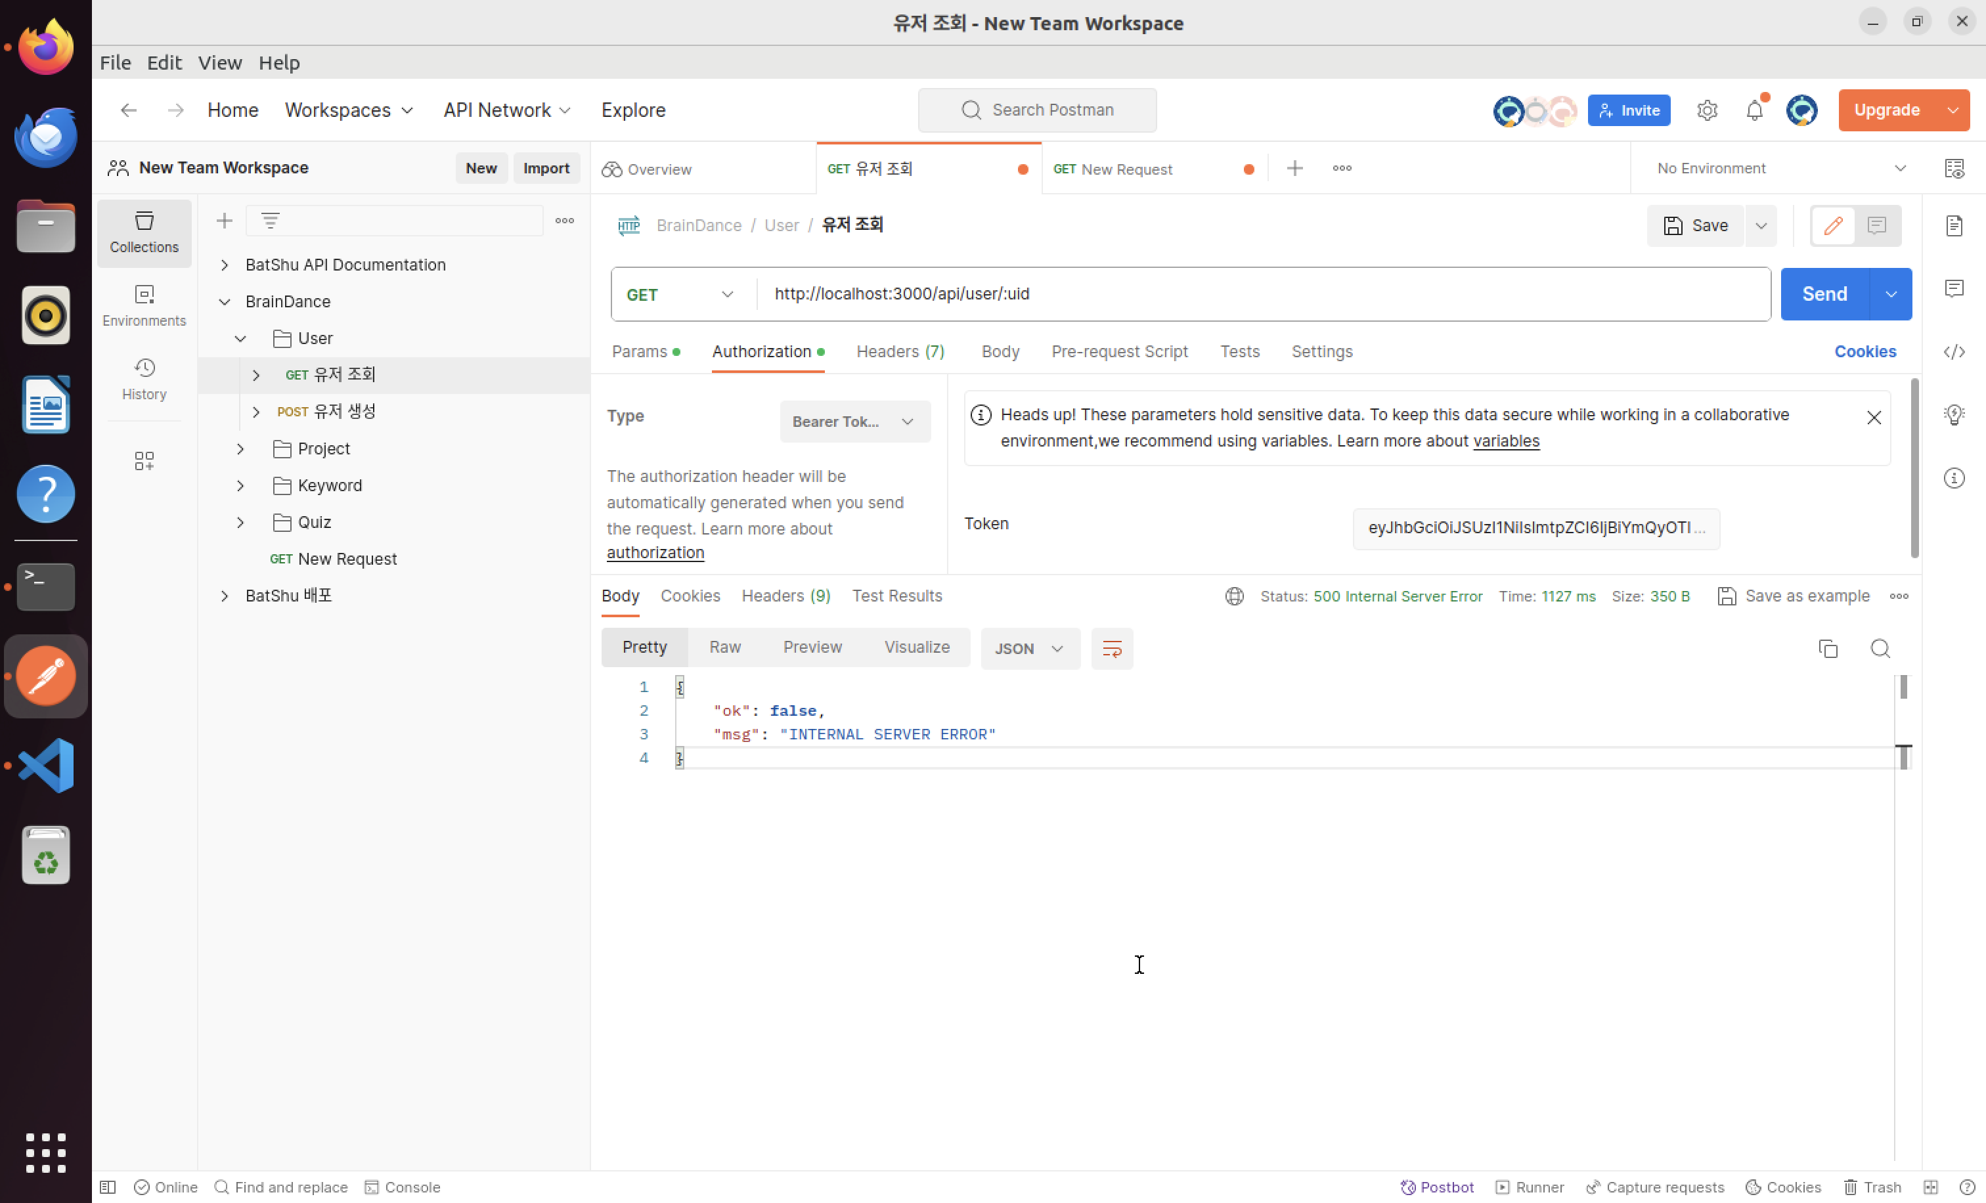Expand the Keyword folder
Viewport: 1986px width, 1203px height.
pyautogui.click(x=240, y=485)
